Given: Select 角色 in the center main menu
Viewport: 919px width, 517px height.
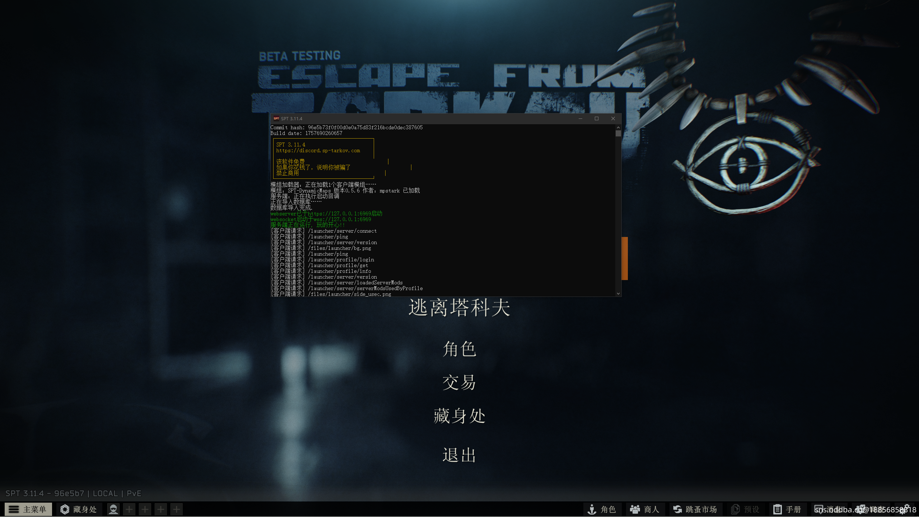Looking at the screenshot, I should [x=459, y=349].
